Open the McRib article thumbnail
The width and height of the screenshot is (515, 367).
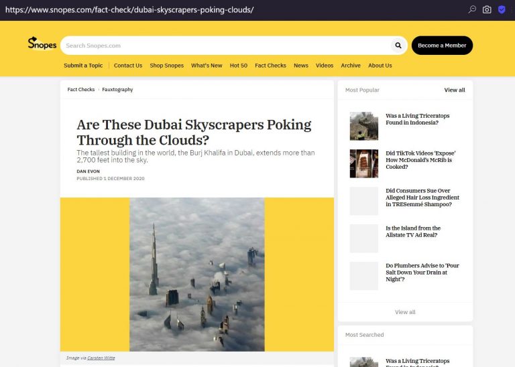click(x=363, y=163)
